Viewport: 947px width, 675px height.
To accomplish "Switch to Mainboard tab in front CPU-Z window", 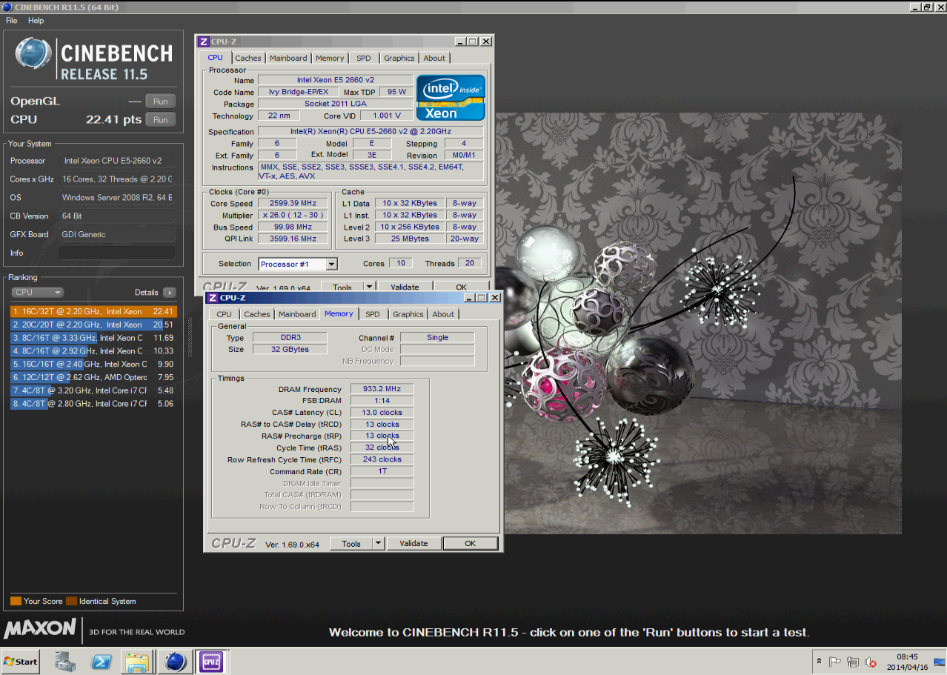I will (x=297, y=314).
